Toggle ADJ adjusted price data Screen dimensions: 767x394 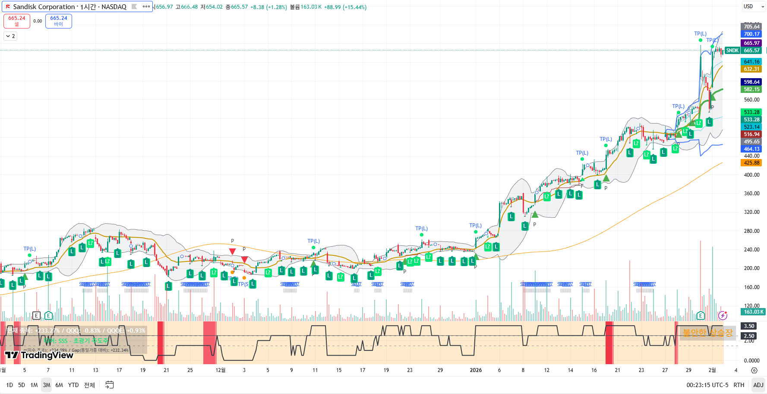[758, 385]
